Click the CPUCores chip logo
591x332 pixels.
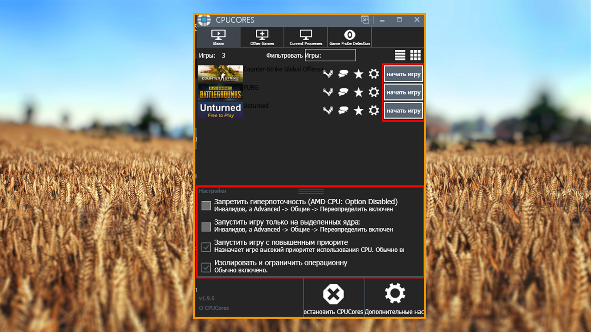click(x=204, y=20)
